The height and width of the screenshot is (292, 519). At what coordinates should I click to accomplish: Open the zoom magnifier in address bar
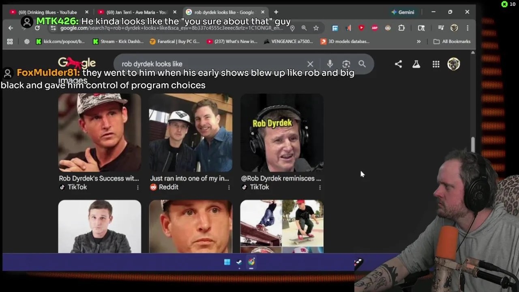[304, 28]
